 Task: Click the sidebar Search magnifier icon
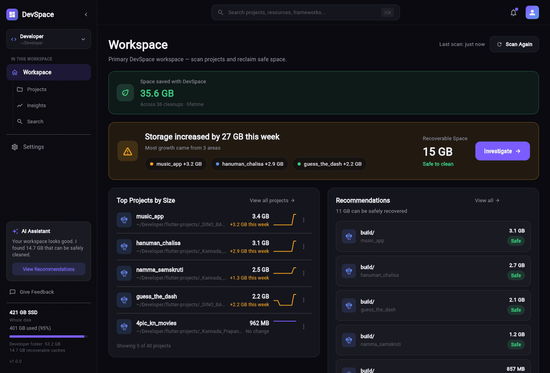tap(20, 122)
